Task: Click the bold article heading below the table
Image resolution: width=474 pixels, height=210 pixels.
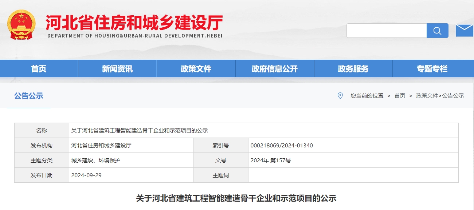Action: click(x=236, y=198)
